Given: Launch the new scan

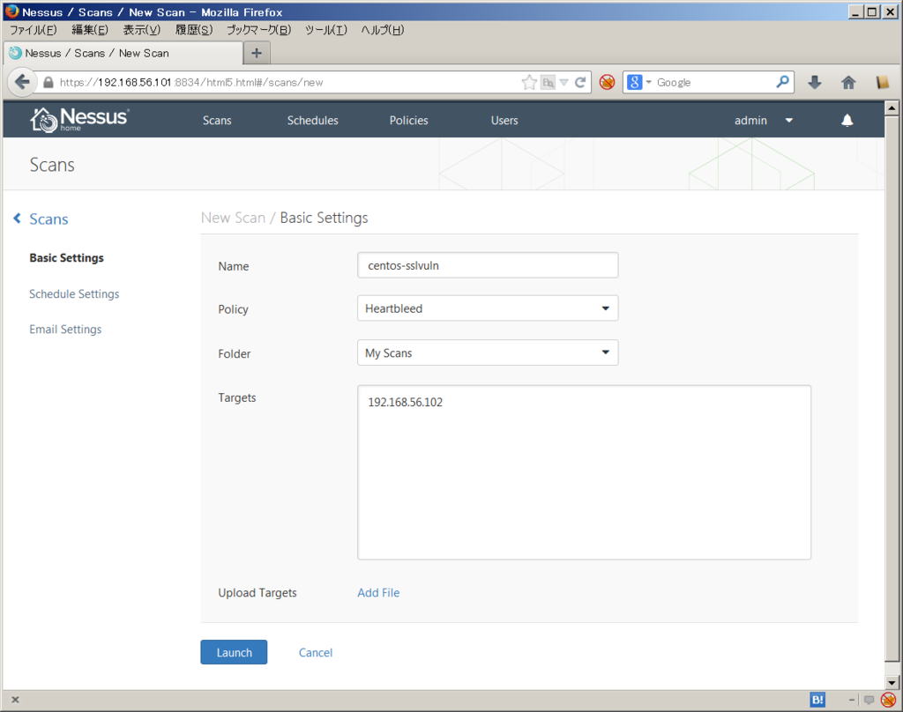Looking at the screenshot, I should (x=234, y=652).
